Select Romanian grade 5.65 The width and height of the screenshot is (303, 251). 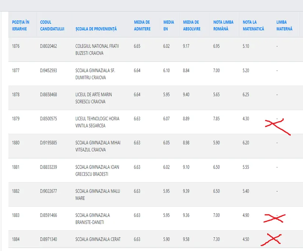tap(216, 95)
